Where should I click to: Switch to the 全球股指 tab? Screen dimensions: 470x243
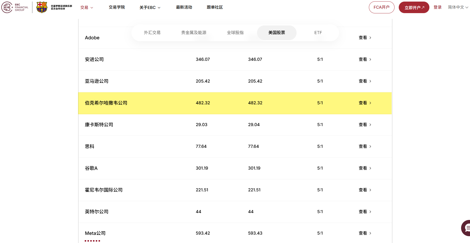coord(235,33)
